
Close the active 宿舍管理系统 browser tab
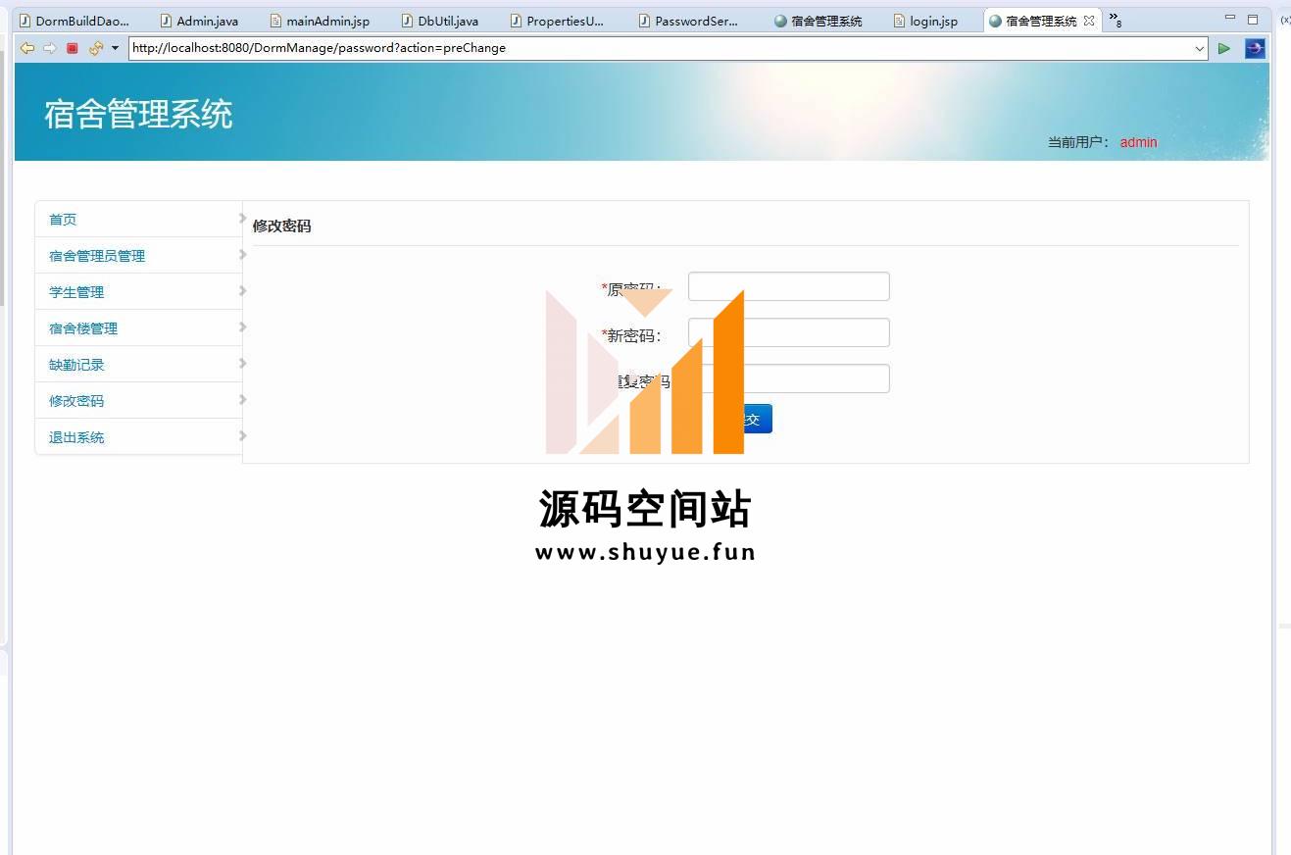coord(1089,21)
